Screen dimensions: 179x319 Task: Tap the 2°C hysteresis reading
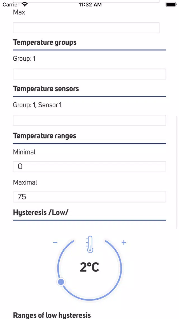pyautogui.click(x=89, y=267)
